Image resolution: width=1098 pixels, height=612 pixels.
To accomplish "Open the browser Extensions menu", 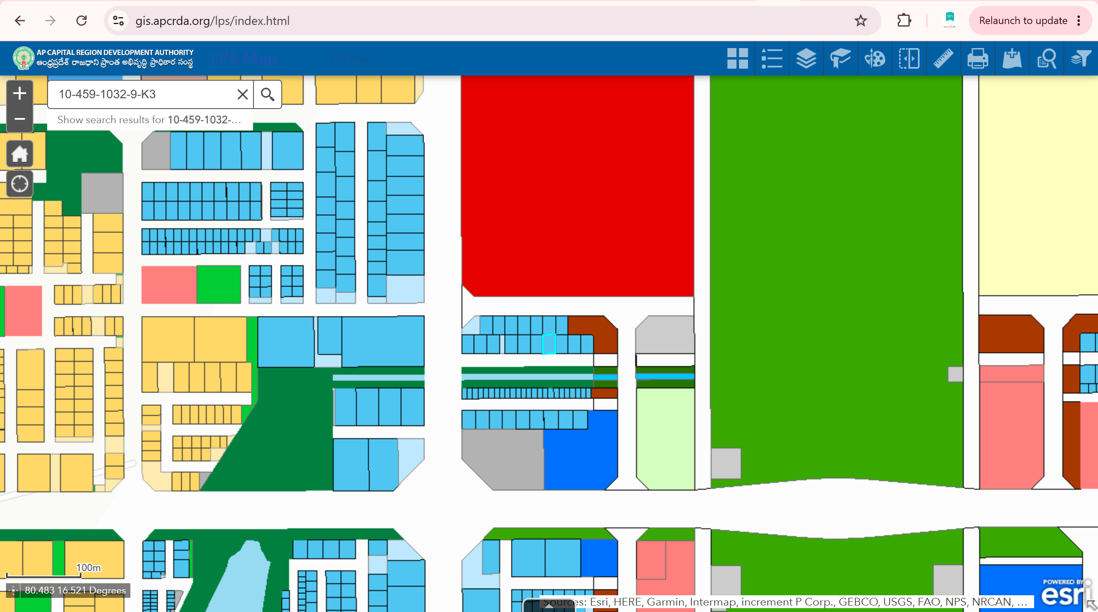I will point(904,21).
